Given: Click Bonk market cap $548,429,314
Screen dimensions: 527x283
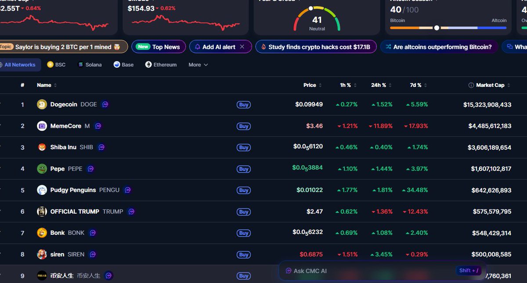Looking at the screenshot, I should (492, 233).
